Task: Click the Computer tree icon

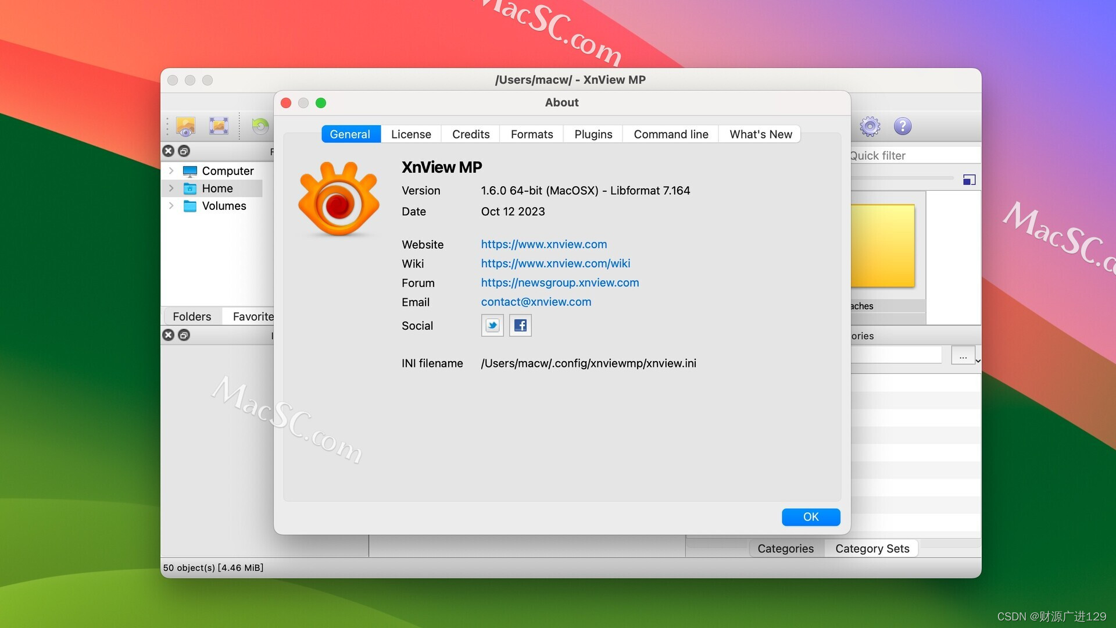Action: point(190,171)
